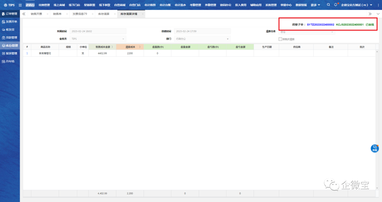The image size is (382, 202).
Task: Close the 销售开票 tab
Action: point(47,14)
